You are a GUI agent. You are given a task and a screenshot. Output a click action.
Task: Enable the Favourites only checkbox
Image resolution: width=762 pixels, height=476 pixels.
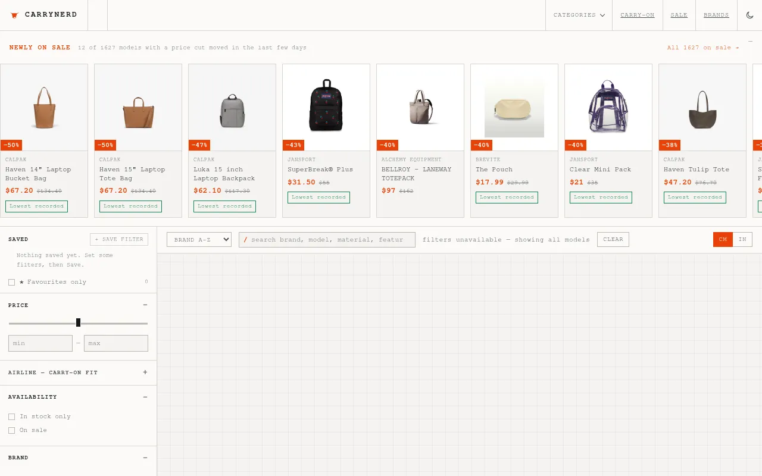click(11, 282)
